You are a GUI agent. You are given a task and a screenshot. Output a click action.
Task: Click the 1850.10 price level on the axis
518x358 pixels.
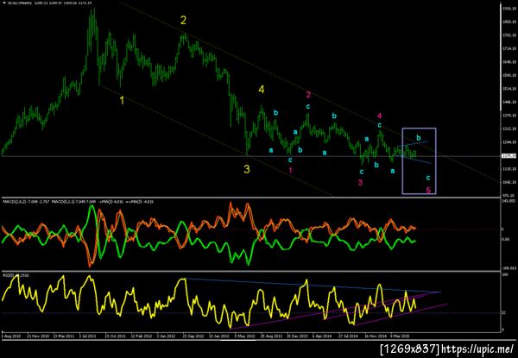point(509,22)
